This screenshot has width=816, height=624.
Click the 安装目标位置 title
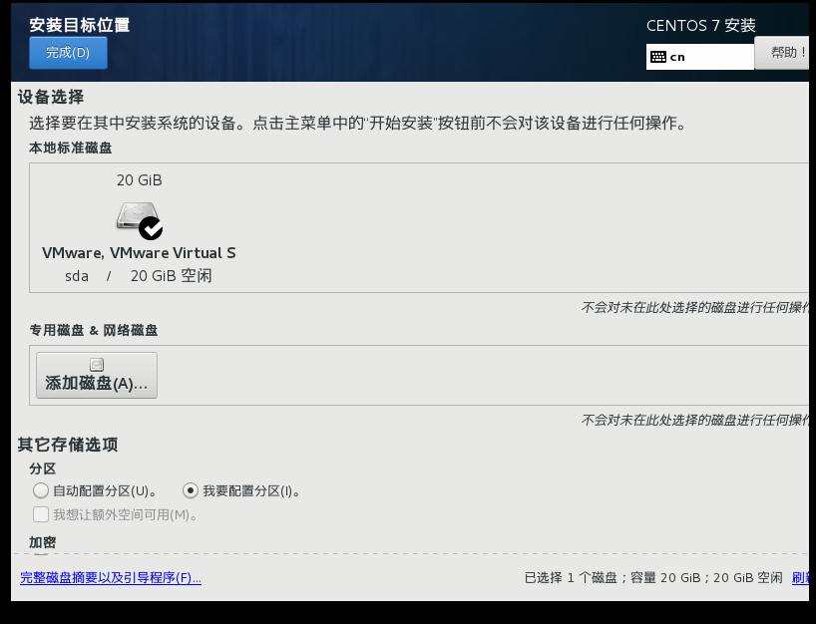pyautogui.click(x=80, y=25)
